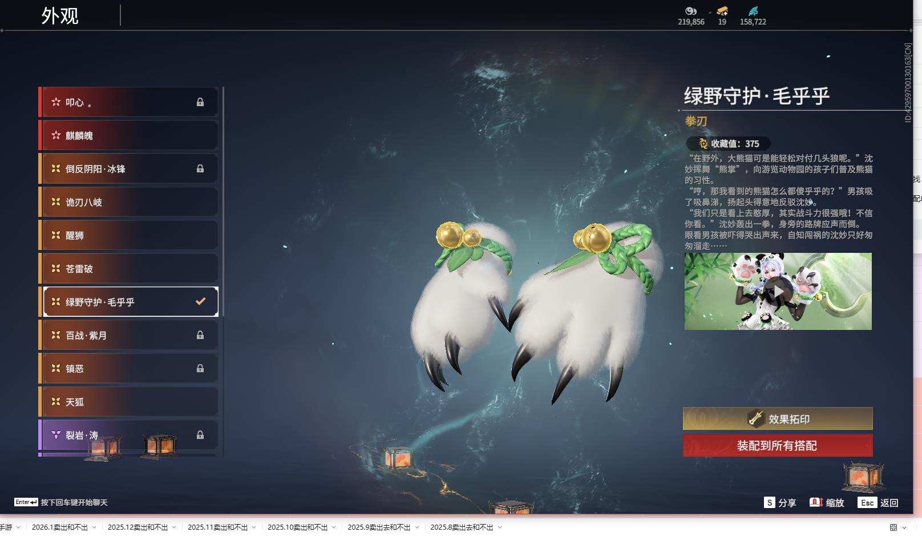Click the ticket voucher icon above 19
The height and width of the screenshot is (536, 922).
pyautogui.click(x=722, y=11)
